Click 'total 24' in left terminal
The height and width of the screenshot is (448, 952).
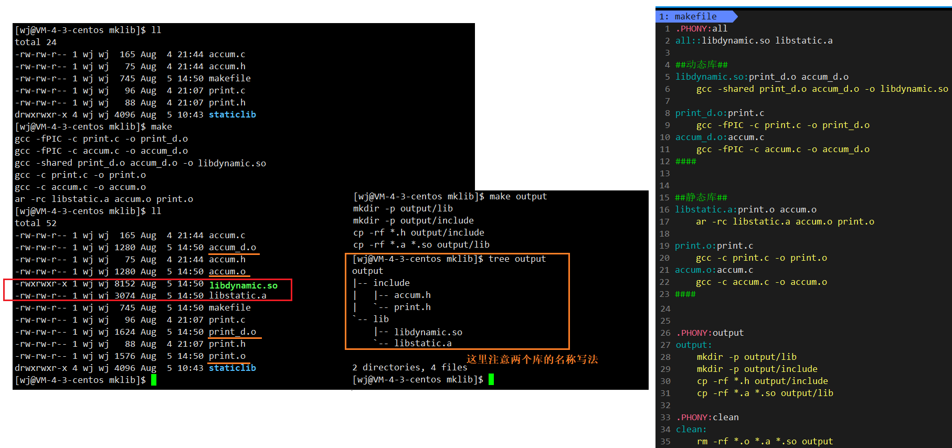(36, 42)
